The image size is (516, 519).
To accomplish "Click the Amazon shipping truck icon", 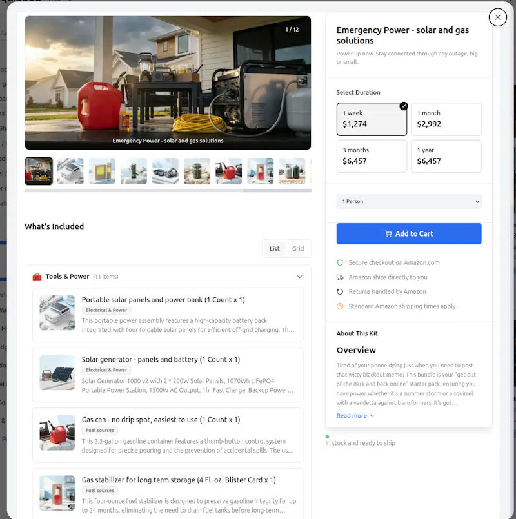I will pyautogui.click(x=340, y=277).
